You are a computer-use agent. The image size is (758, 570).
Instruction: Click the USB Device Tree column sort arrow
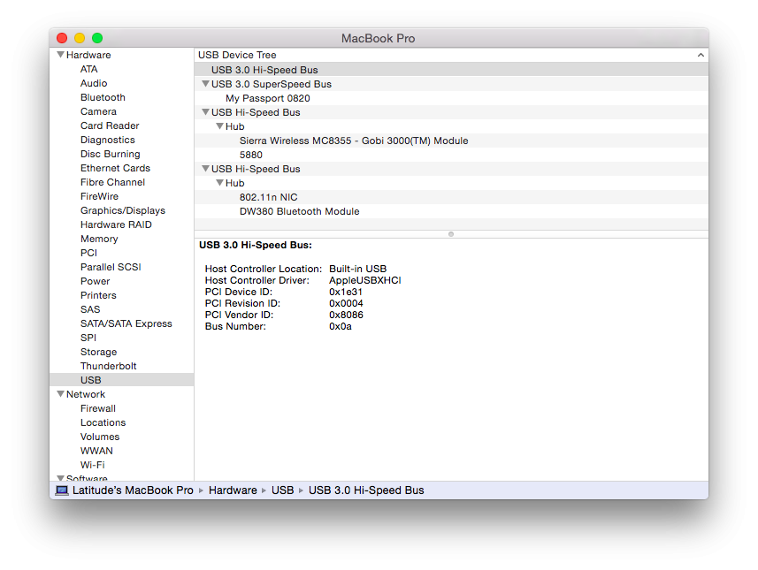point(701,55)
